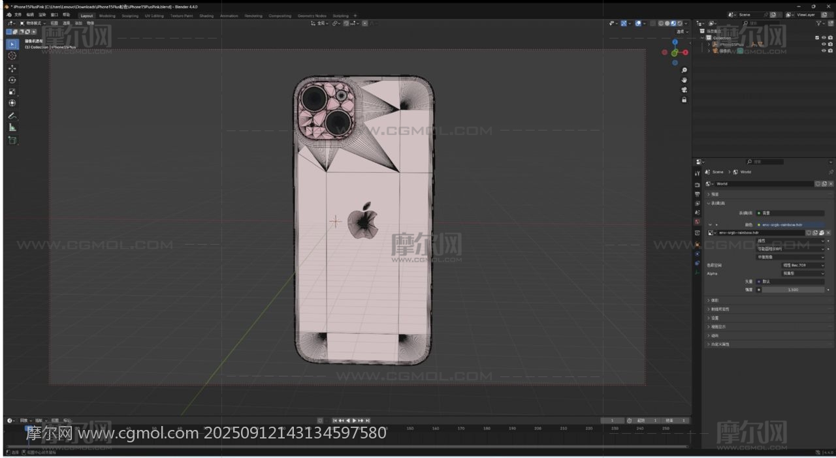
Task: Open the shading options dropdown arrow
Action: pyautogui.click(x=686, y=23)
